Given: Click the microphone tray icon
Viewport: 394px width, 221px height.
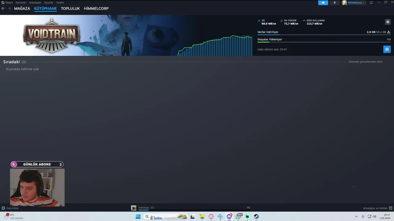Looking at the screenshot, I should click(363, 217).
